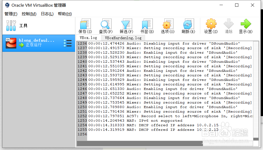263x150 pixels.
Task: Open the Settings (设置) gear icon
Action: [x=211, y=24]
